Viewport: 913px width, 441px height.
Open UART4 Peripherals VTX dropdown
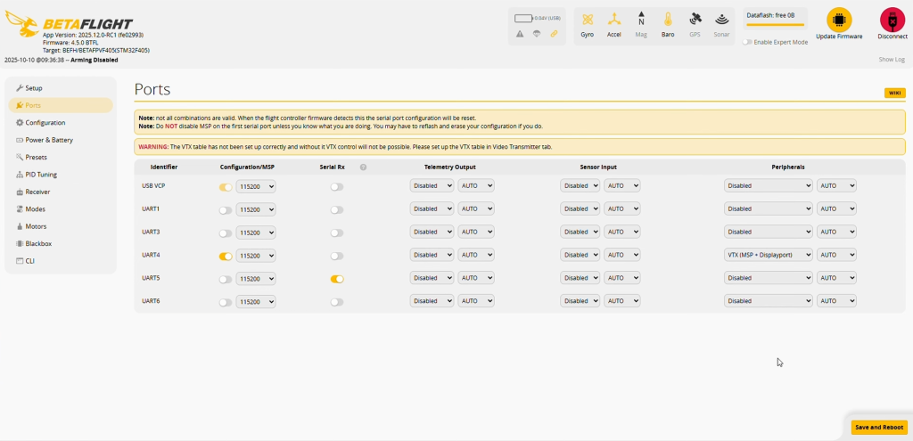[768, 255]
